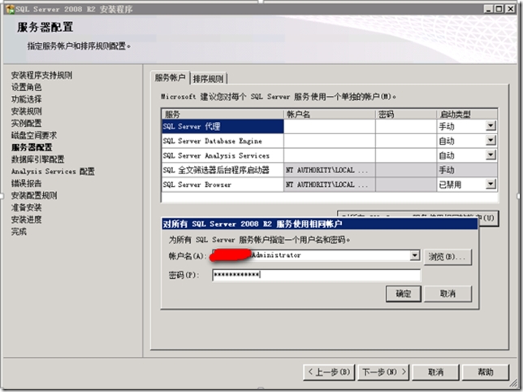Maximize the SQL Server setup window

coord(499,9)
